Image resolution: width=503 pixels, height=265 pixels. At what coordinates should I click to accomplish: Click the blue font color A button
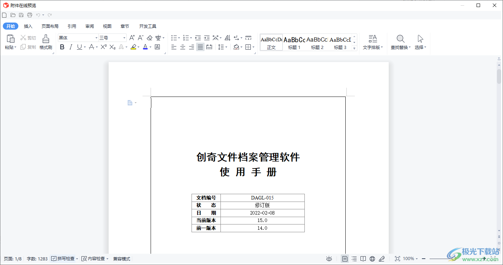145,47
